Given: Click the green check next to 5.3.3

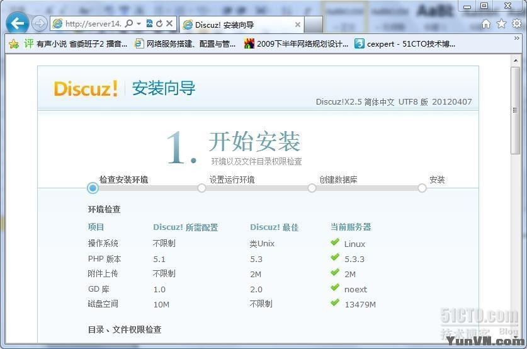Looking at the screenshot, I should click(335, 257).
